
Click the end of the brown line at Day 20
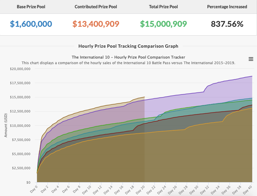[144, 97]
